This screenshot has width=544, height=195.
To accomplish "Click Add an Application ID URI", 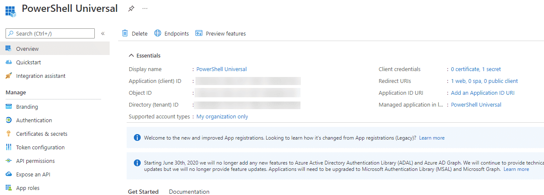I will tap(483, 93).
